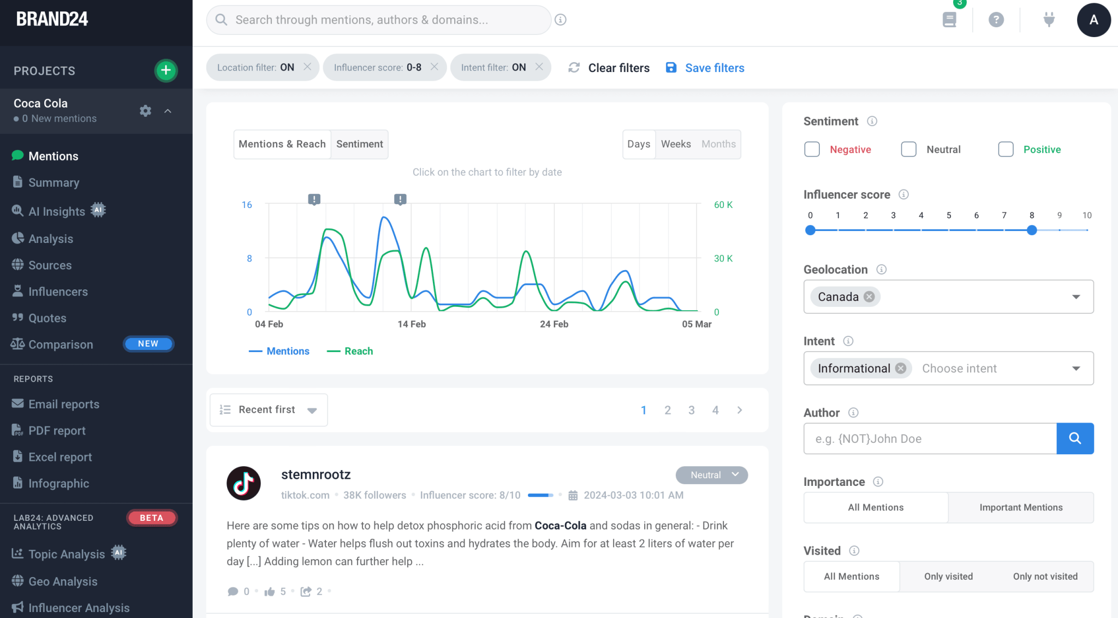Check the Neutral sentiment filter
This screenshot has width=1118, height=618.
point(908,149)
